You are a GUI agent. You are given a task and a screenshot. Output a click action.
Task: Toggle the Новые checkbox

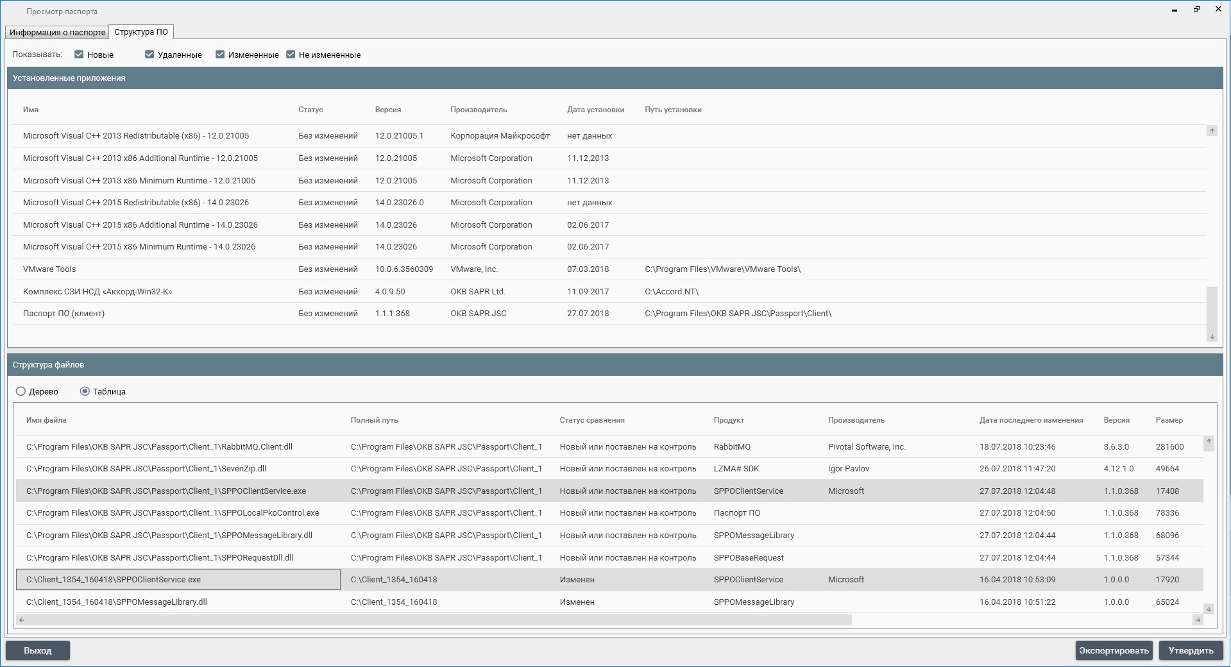79,55
